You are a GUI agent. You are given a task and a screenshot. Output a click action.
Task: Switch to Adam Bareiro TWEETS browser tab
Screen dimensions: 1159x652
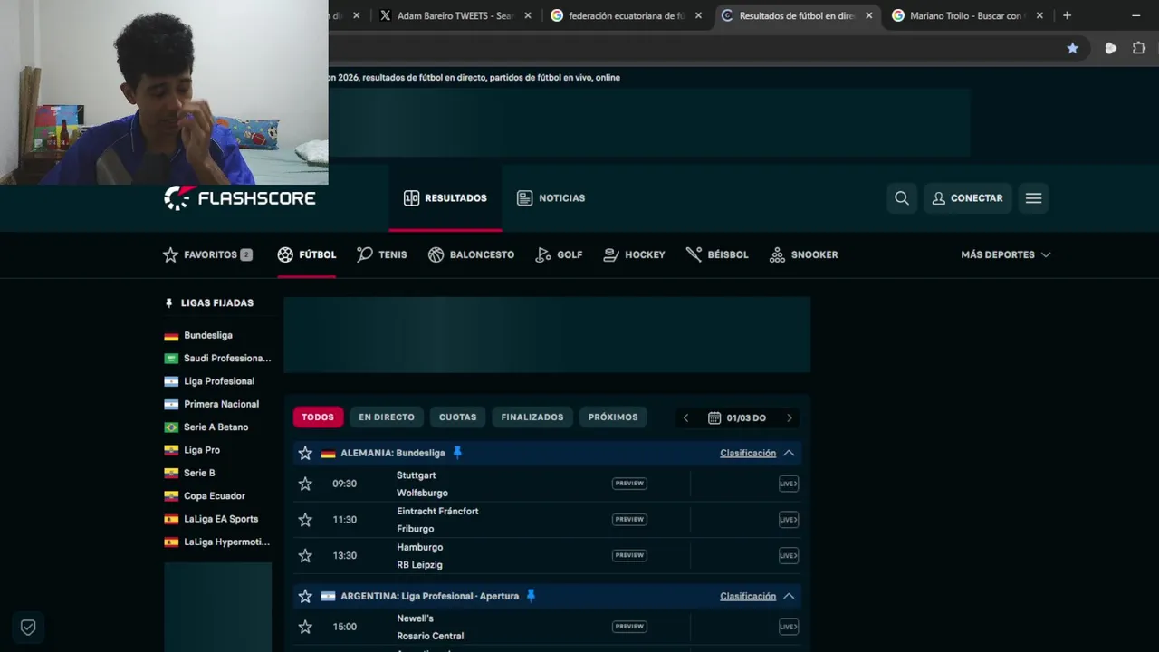[x=455, y=15]
